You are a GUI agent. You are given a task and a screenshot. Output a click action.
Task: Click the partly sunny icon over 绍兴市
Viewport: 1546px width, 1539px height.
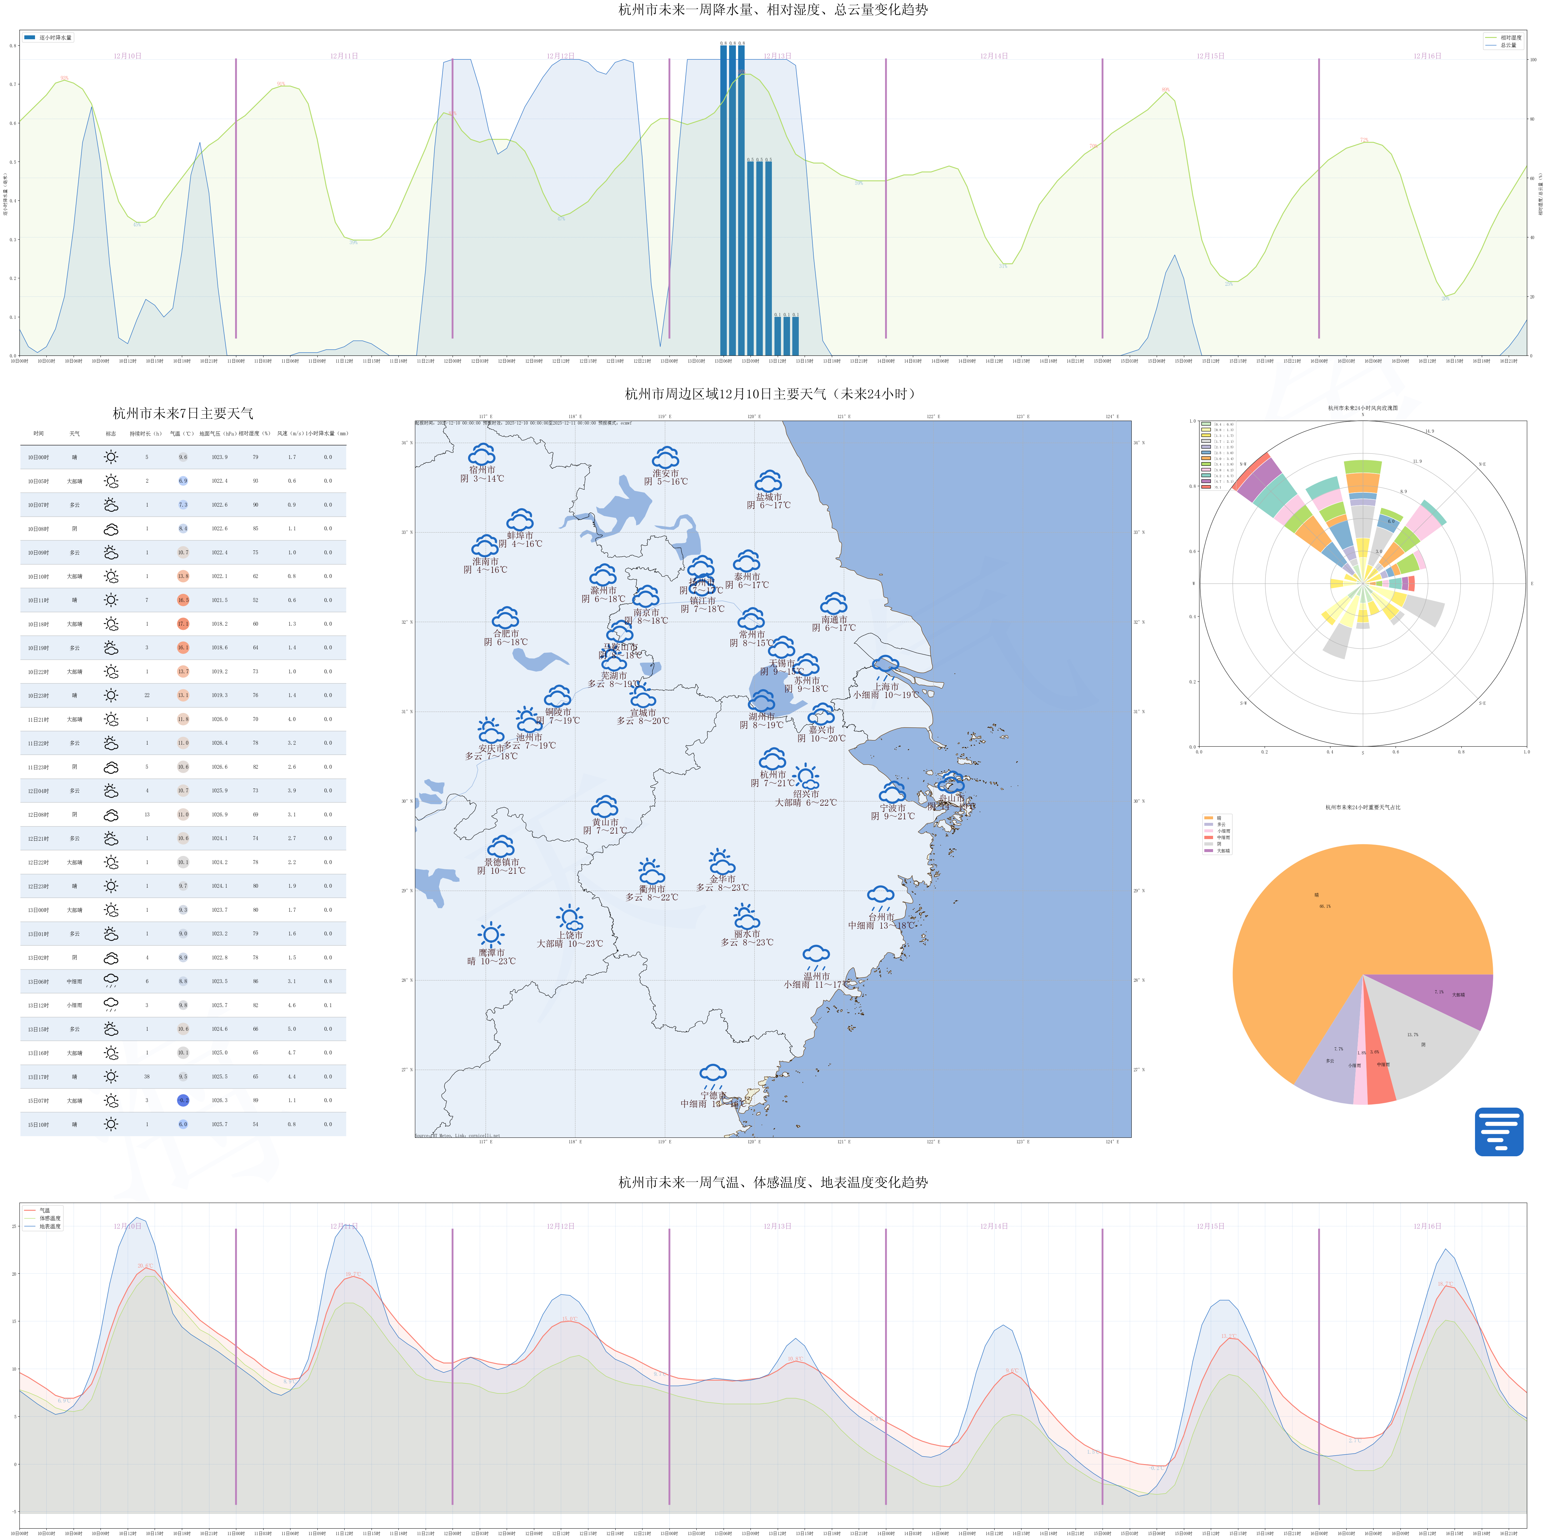(806, 777)
